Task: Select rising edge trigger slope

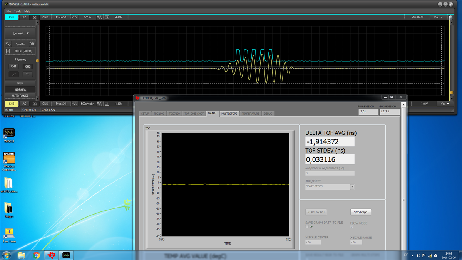Action: (14, 74)
